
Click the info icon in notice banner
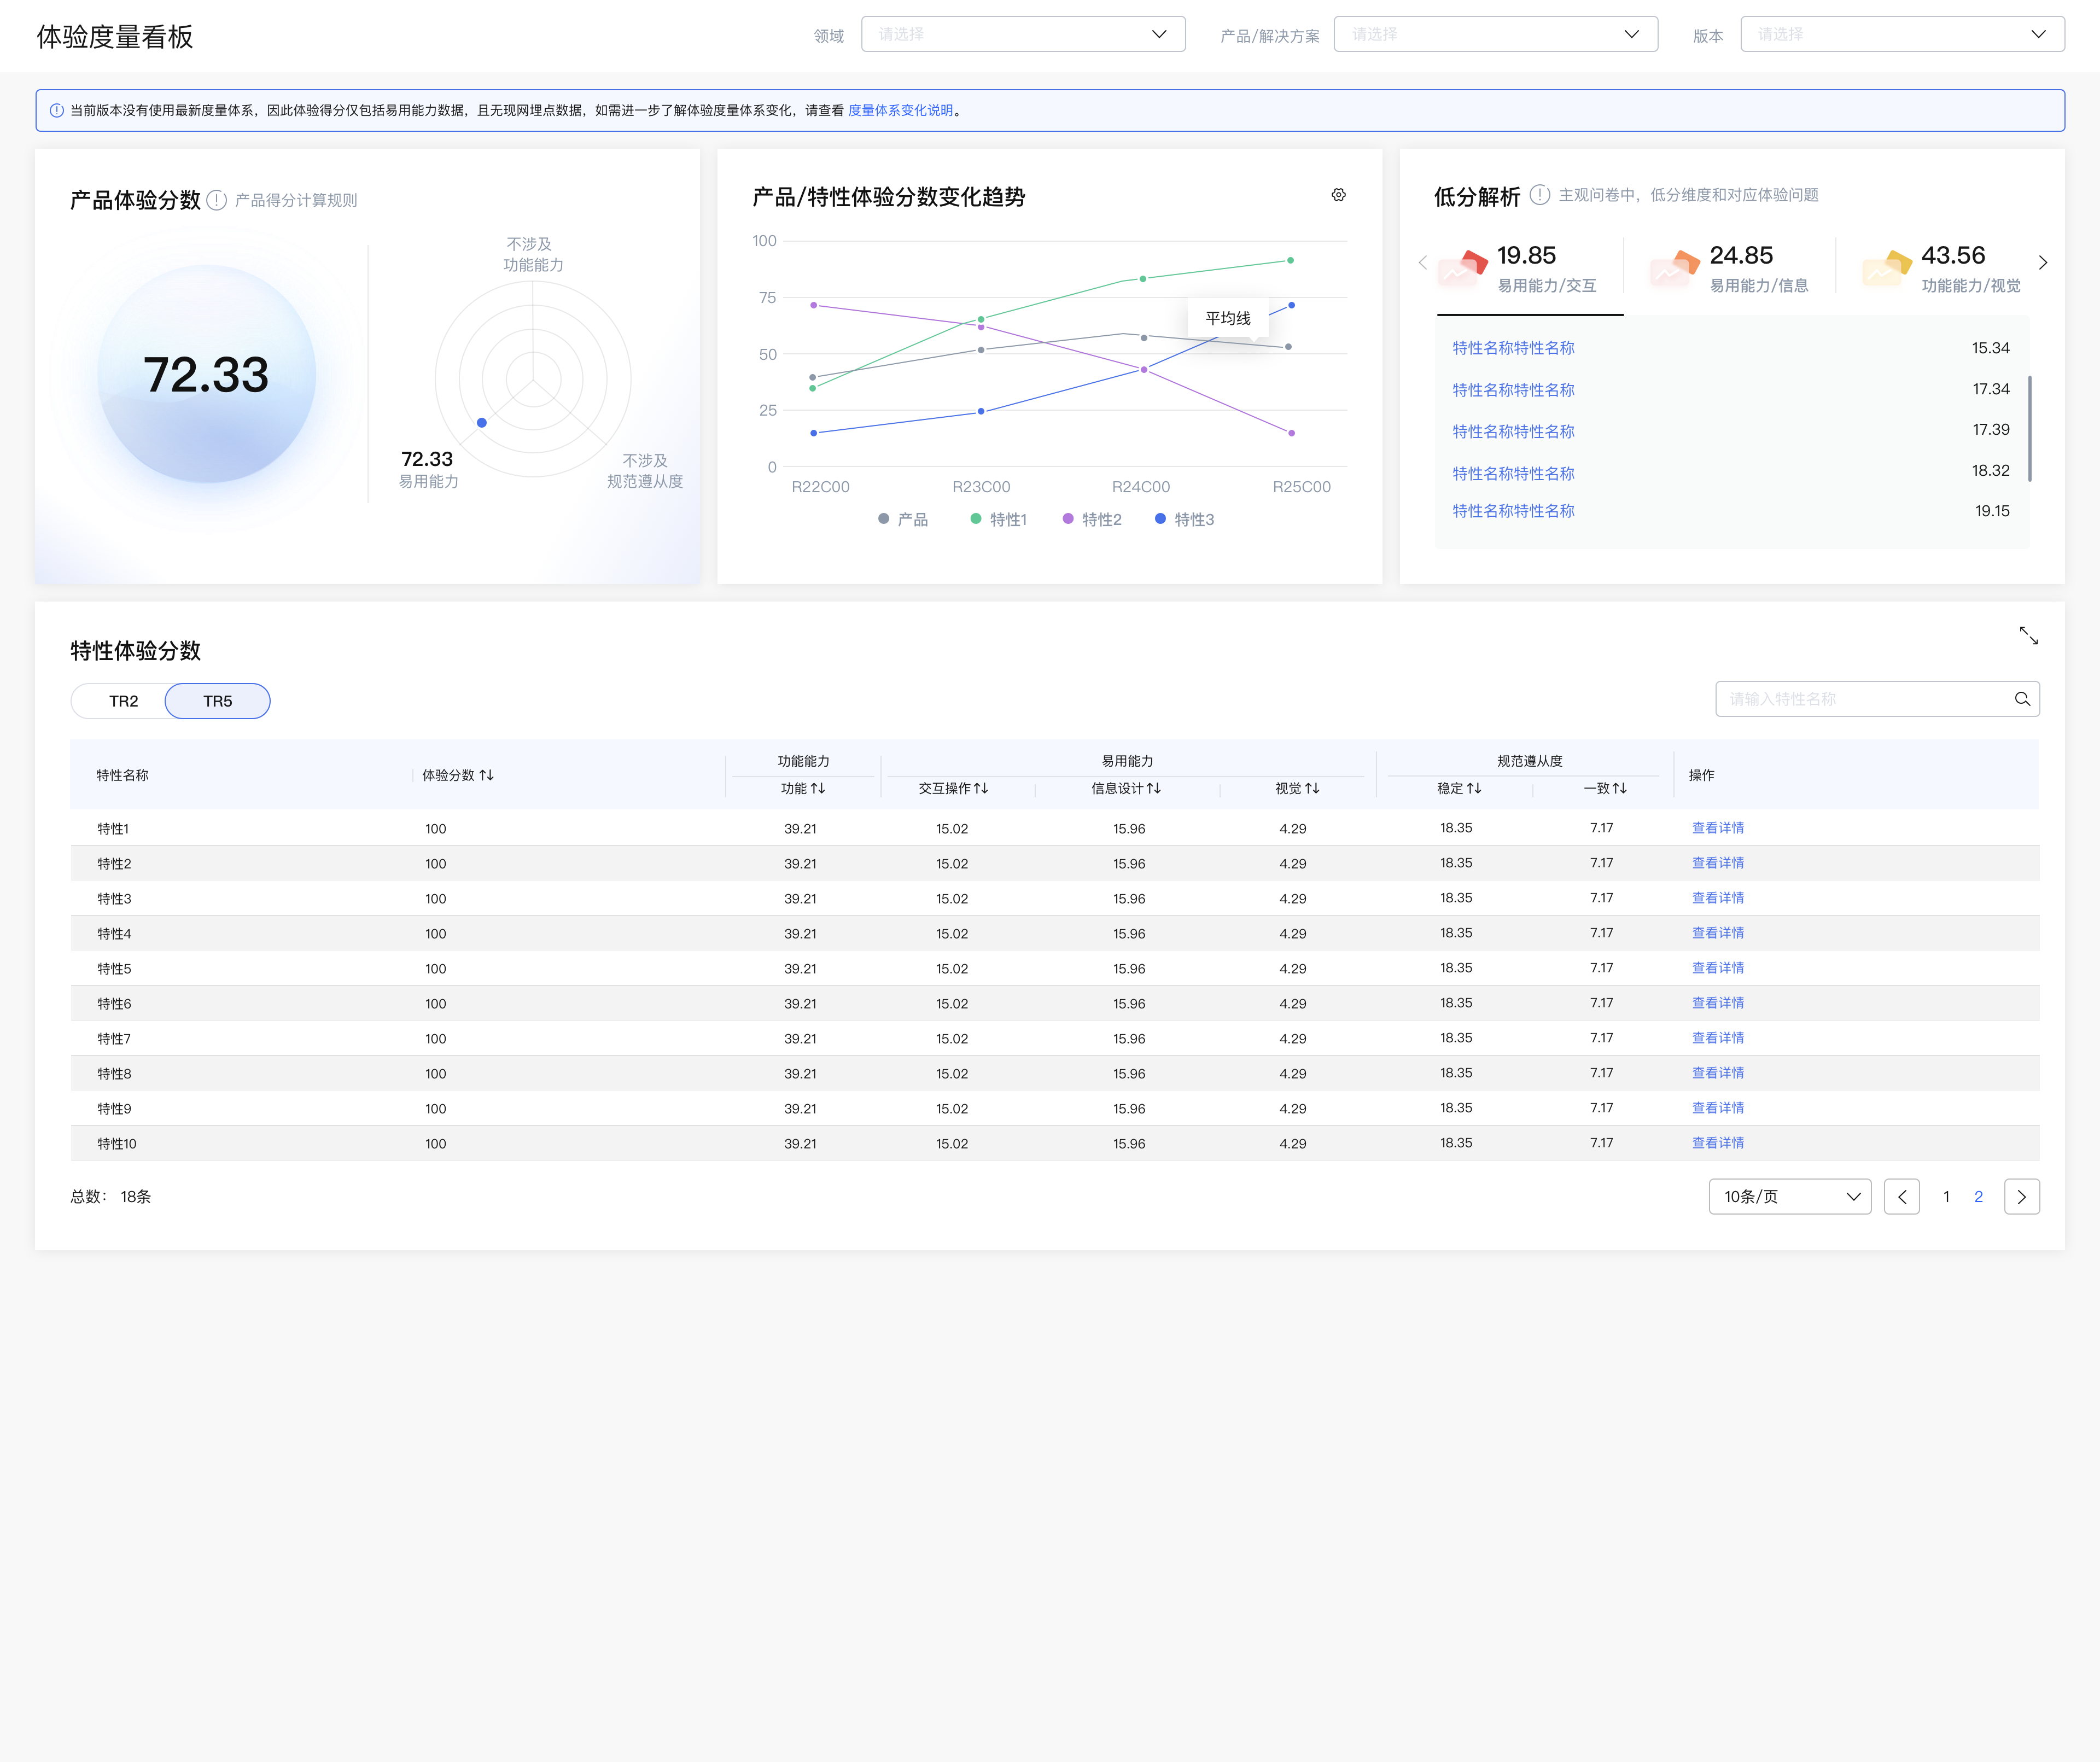(57, 110)
